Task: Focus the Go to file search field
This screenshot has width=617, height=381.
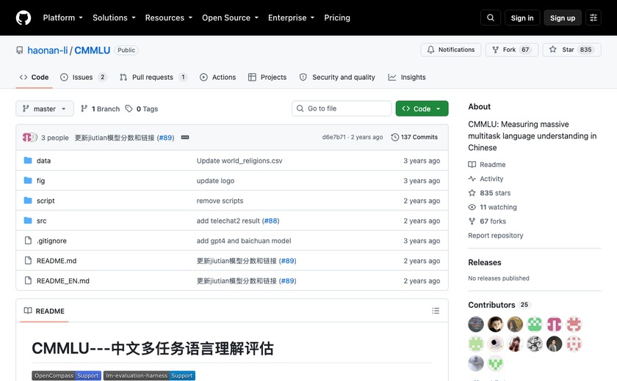Action: pyautogui.click(x=342, y=108)
